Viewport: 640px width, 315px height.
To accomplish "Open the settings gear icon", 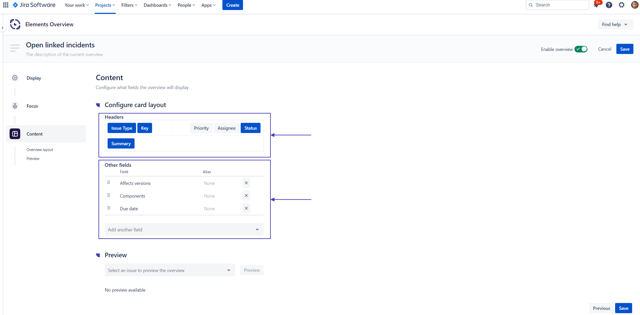I will [621, 5].
